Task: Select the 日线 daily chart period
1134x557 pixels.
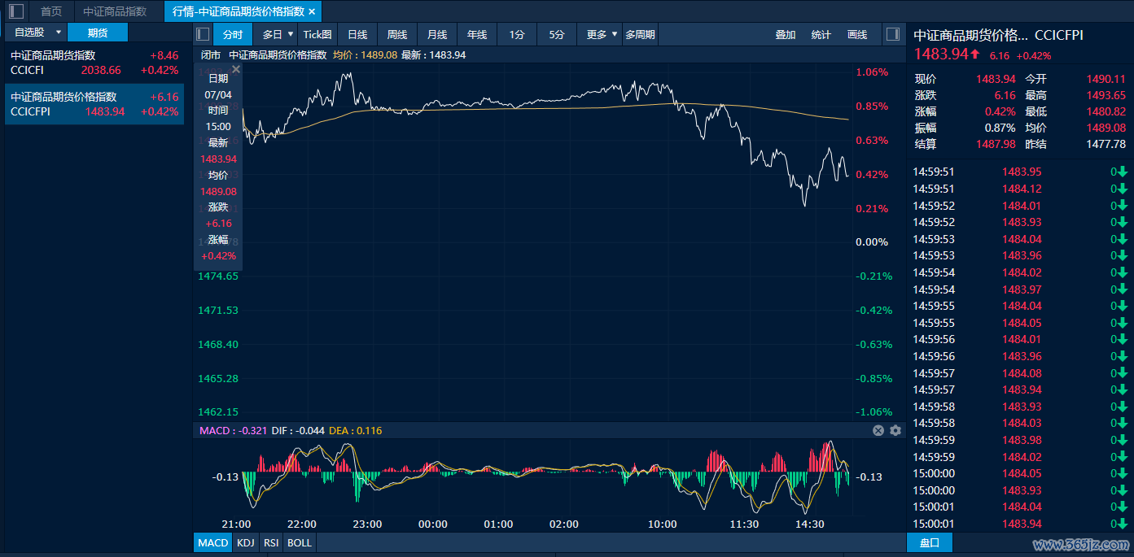Action: (x=357, y=34)
